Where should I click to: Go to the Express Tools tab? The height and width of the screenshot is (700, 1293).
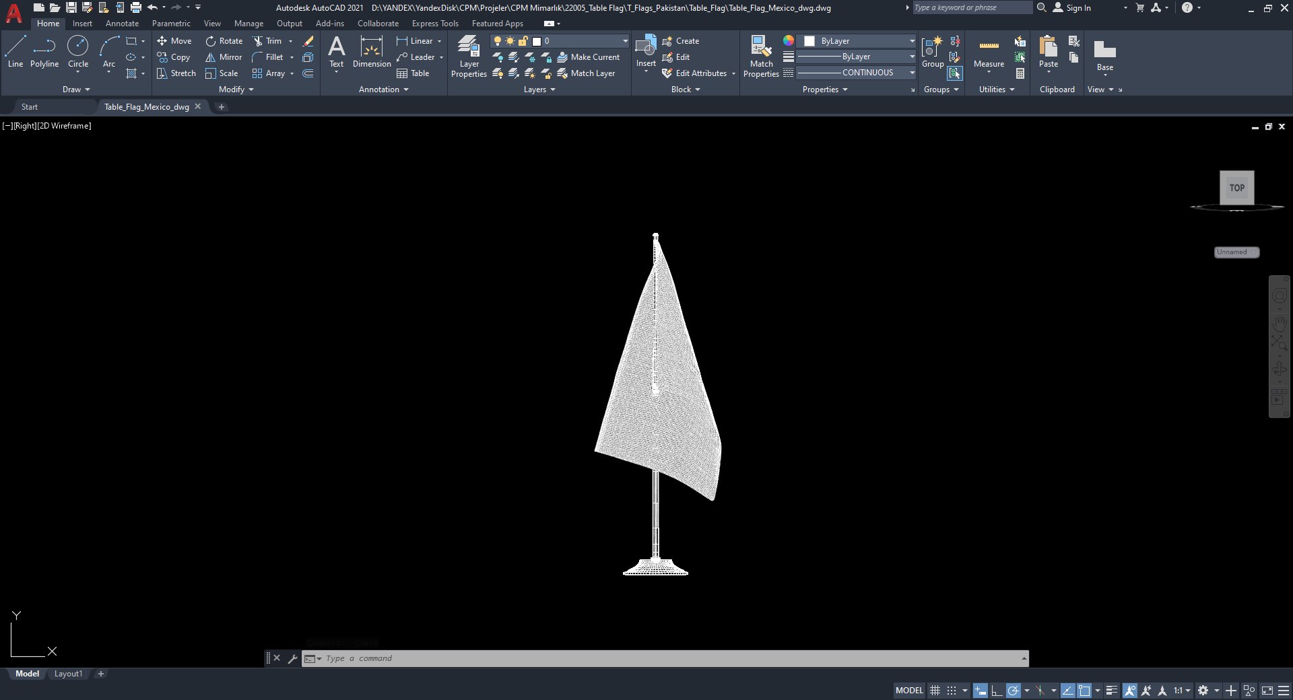coord(435,24)
